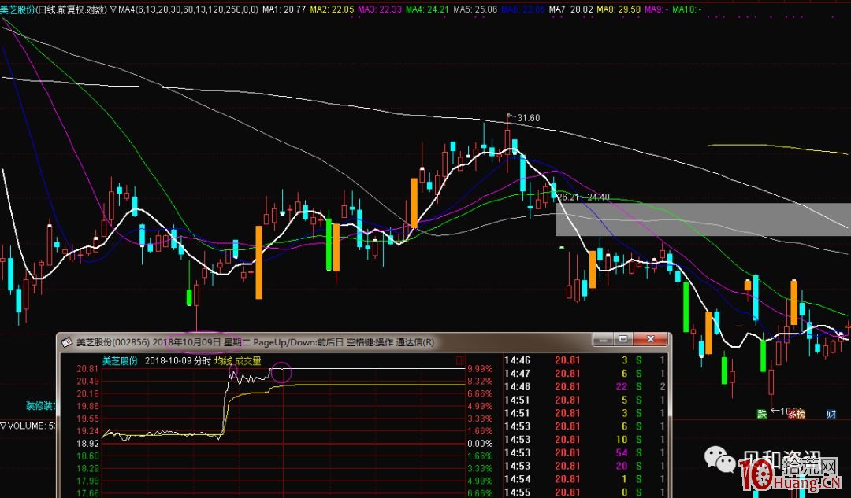The height and width of the screenshot is (498, 851).
Task: Select the 14:55 tick row
Action: click(x=585, y=492)
